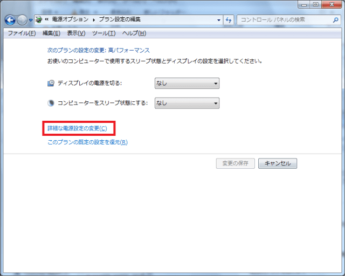The width and height of the screenshot is (345, 276).
Task: Click the power options icon in address bar
Action: [39, 19]
